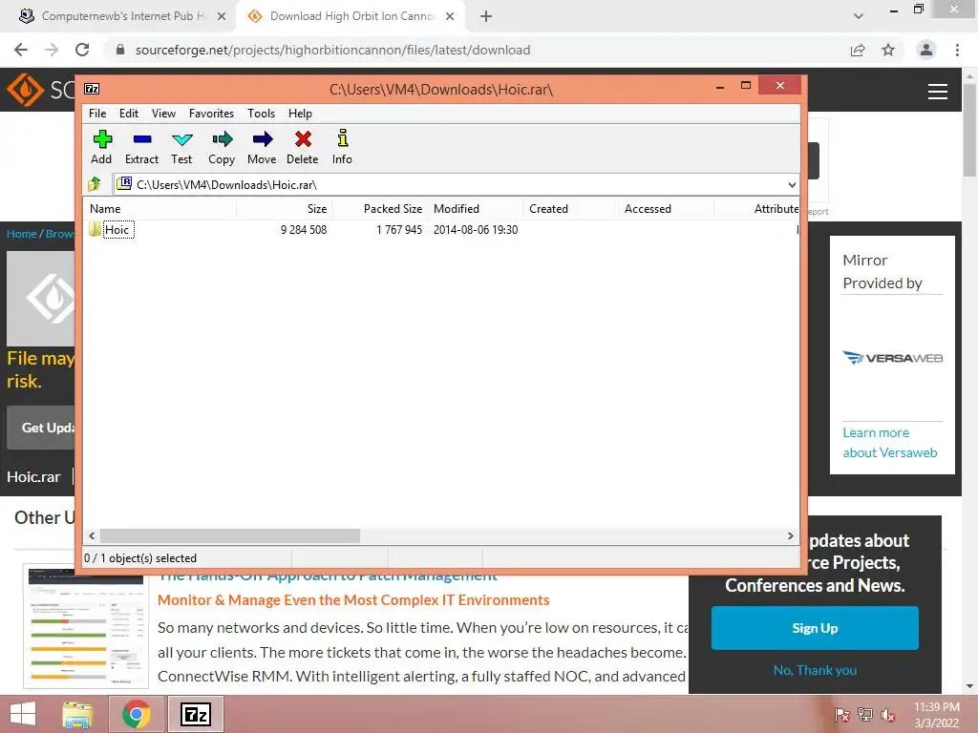Screen dimensions: 978x733
Task: Click the 2014-08-06 19:30 modified date
Action: click(476, 229)
